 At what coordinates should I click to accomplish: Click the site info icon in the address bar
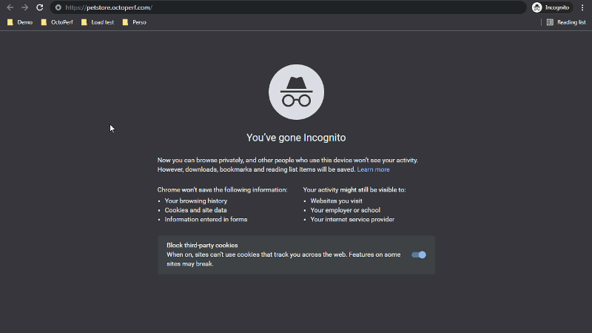pyautogui.click(x=58, y=7)
